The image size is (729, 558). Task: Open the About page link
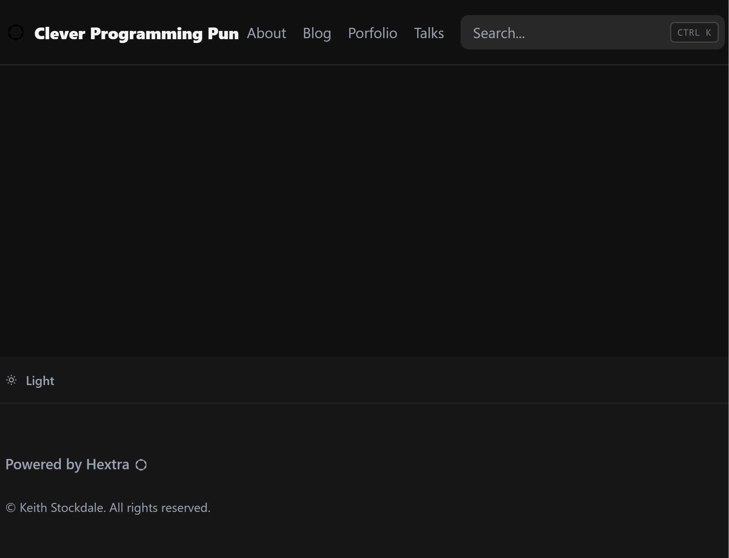tap(267, 33)
